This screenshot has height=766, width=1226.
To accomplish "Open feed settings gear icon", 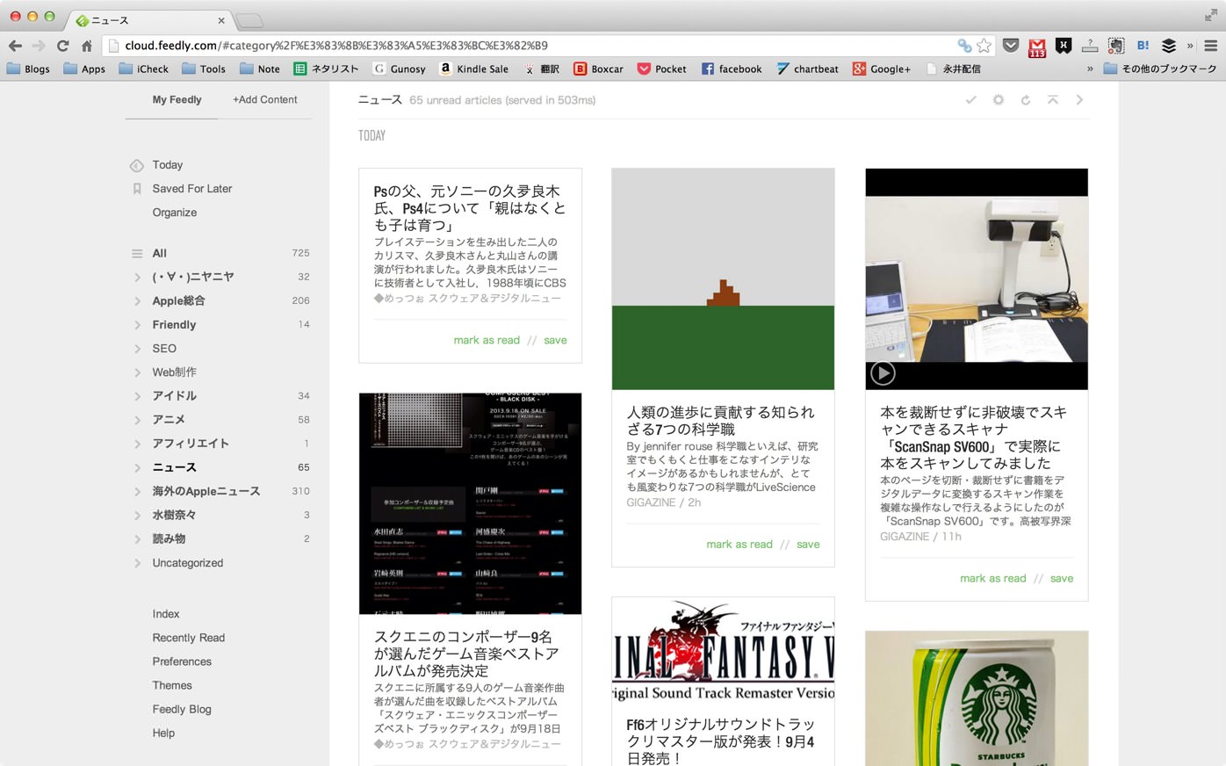I will tap(999, 100).
